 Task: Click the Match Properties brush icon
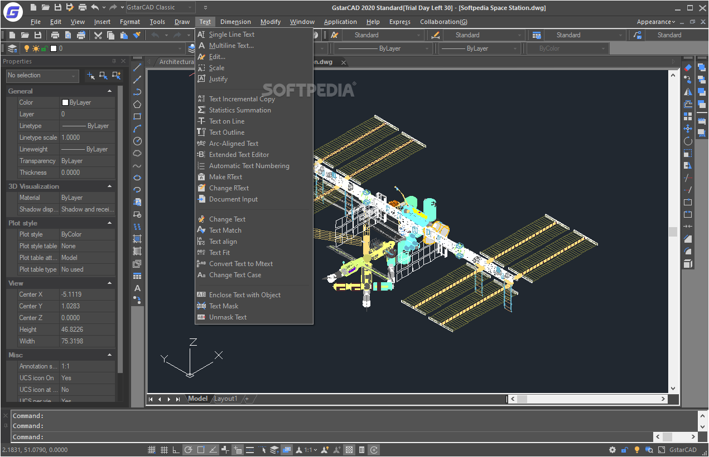coord(137,35)
